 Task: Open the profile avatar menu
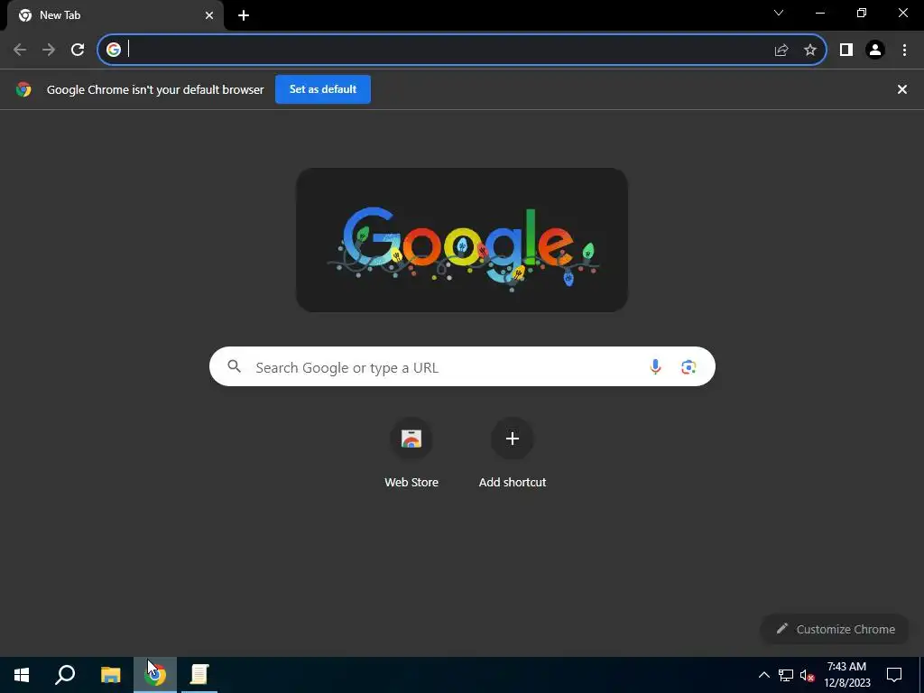[x=875, y=50]
